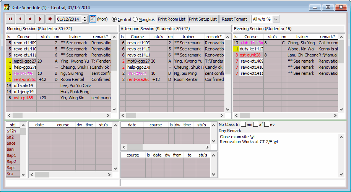351x192 pixels.
Task: Select mpt0-ggo27 course in Morning Session
Action: [x=24, y=61]
